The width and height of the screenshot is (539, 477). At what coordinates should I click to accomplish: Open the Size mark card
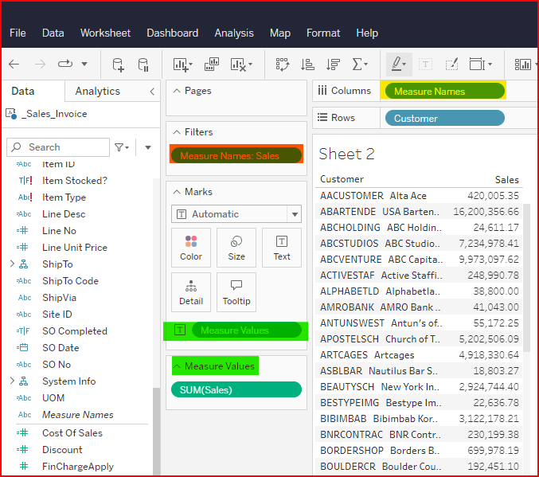point(236,248)
